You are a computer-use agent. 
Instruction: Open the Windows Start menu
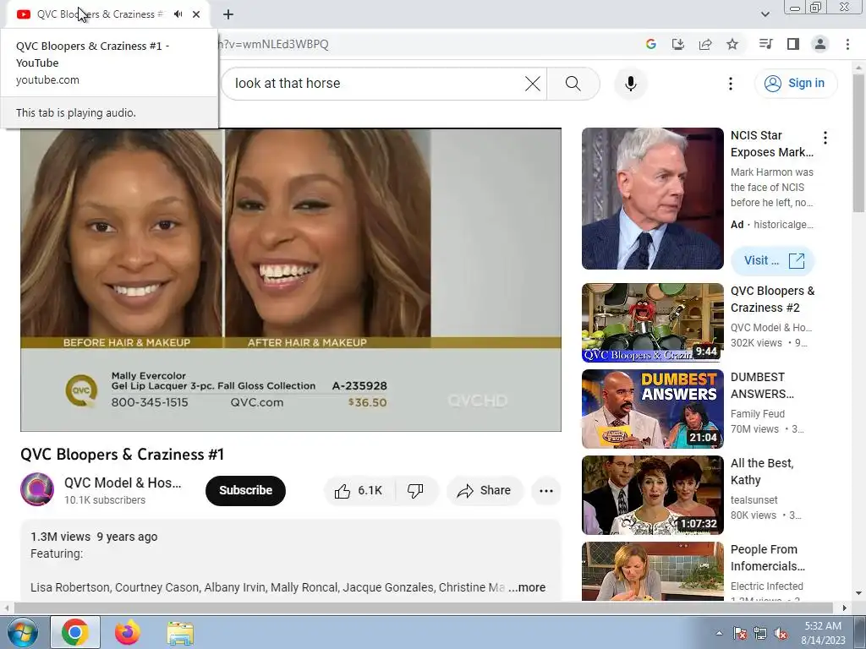[22, 632]
